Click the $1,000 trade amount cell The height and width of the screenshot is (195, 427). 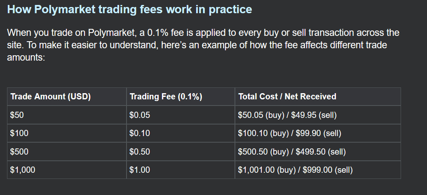23,170
